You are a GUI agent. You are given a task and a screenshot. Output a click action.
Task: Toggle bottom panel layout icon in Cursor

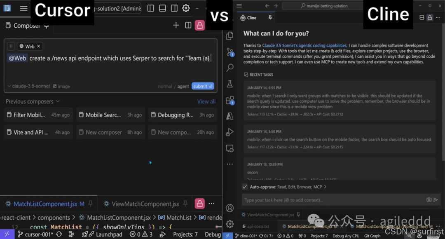coord(162,8)
